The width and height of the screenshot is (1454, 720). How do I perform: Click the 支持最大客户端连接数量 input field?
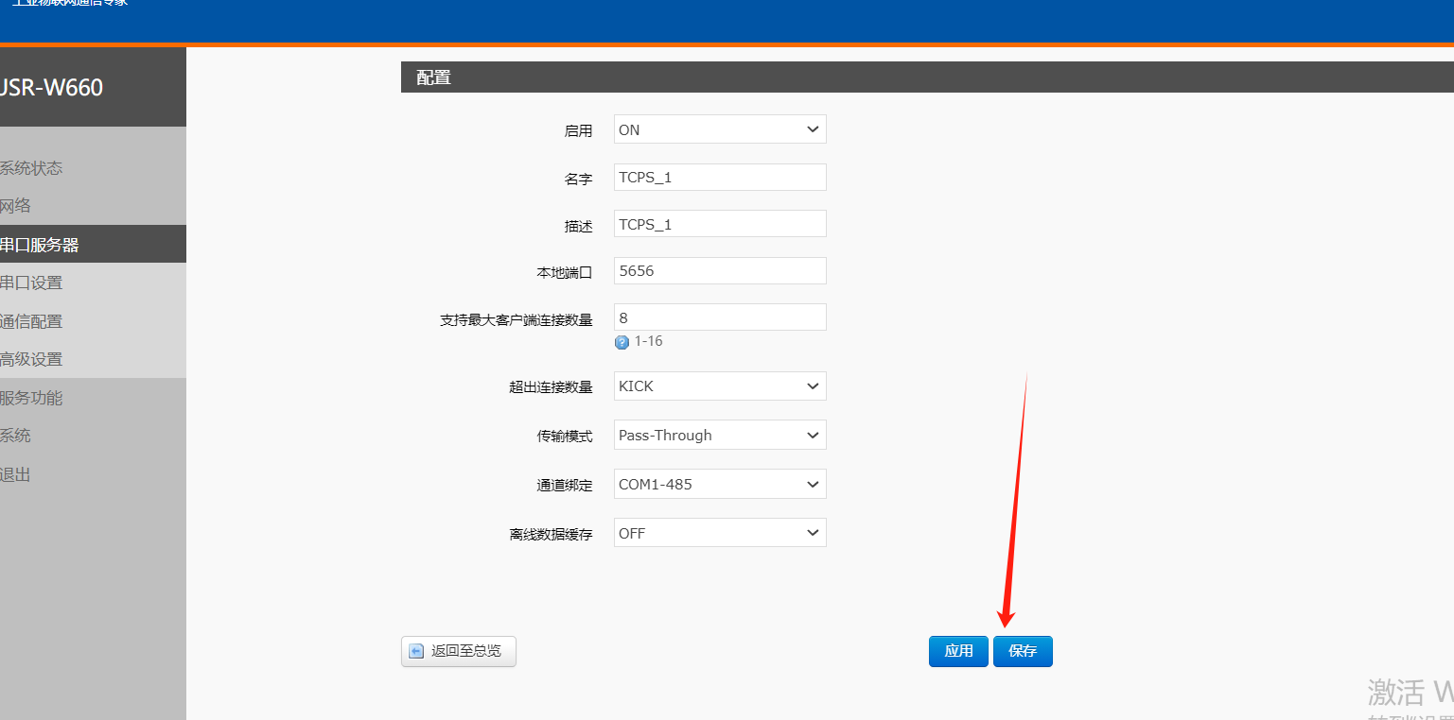pos(719,317)
